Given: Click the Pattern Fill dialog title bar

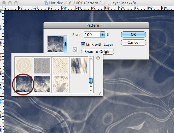Looking at the screenshot, I should pos(96,25).
